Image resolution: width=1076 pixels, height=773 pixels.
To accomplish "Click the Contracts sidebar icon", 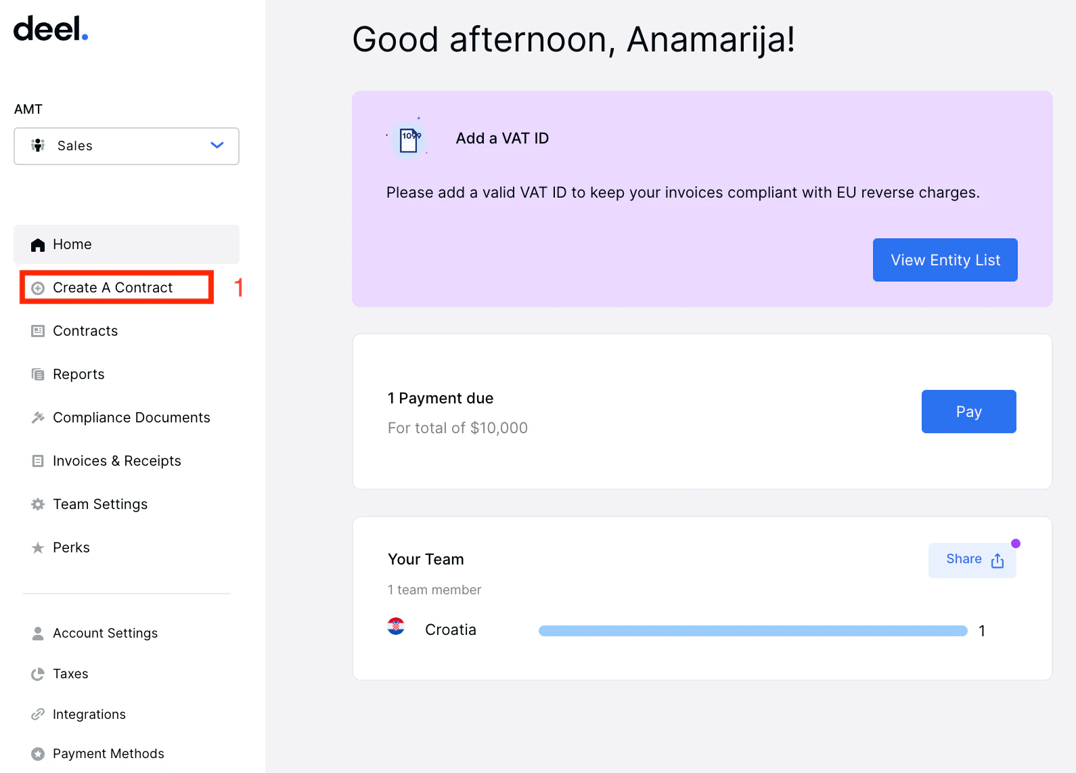I will coord(38,331).
